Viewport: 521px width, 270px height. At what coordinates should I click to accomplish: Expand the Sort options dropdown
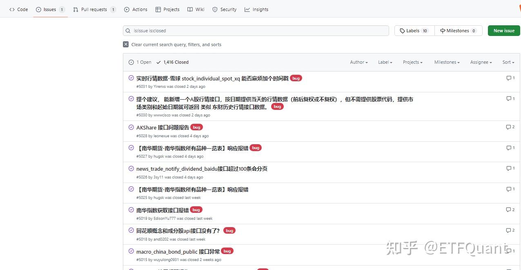508,62
